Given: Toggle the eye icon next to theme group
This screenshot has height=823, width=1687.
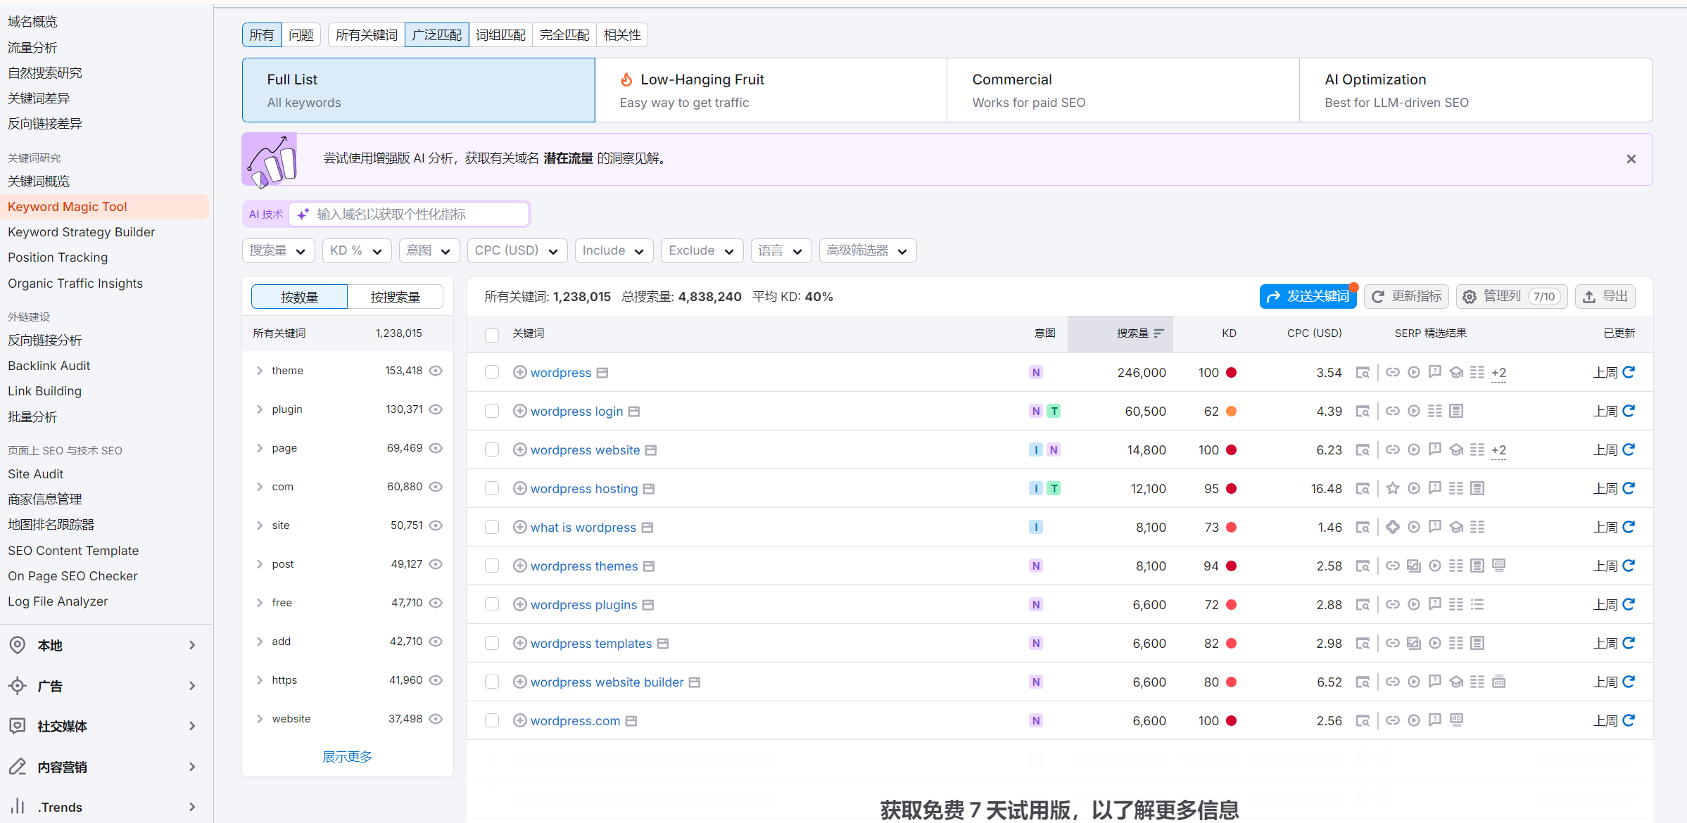Looking at the screenshot, I should tap(436, 371).
